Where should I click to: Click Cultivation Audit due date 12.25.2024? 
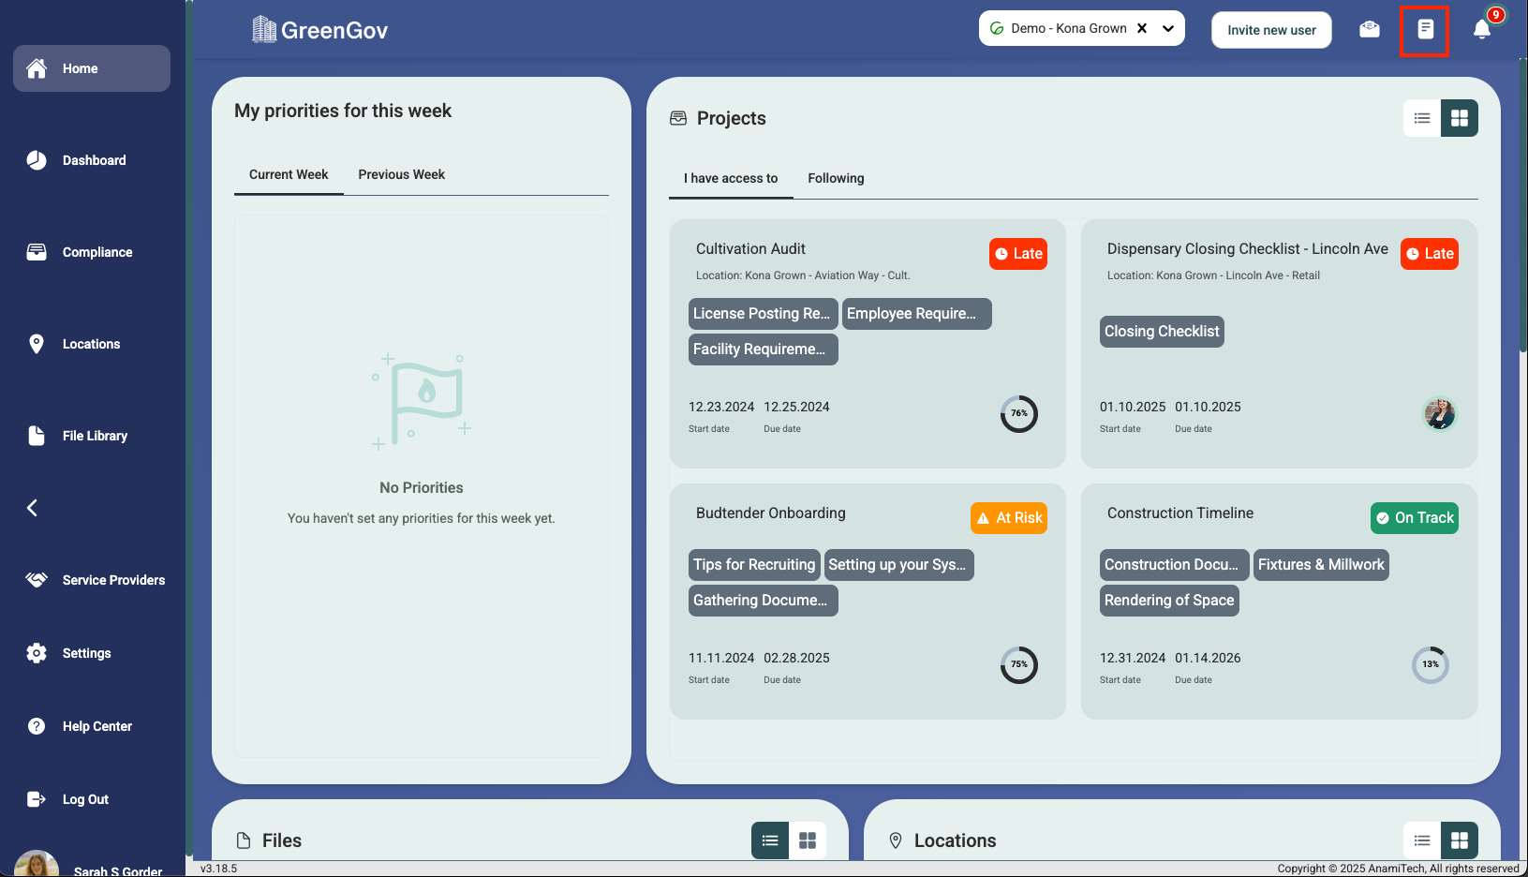[x=796, y=407]
